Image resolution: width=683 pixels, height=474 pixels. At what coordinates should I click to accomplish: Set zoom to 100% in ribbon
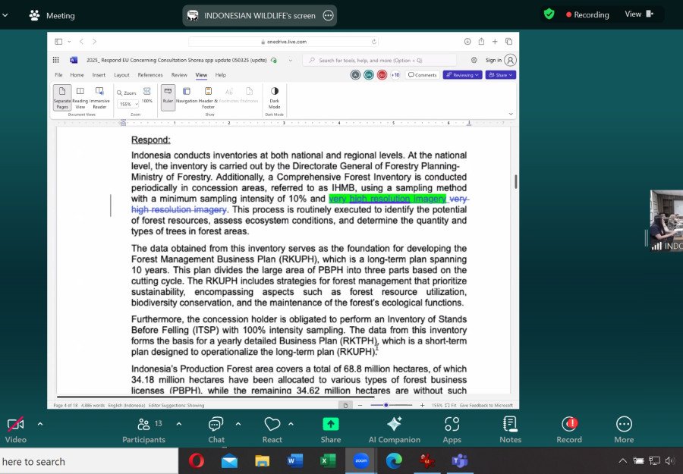[x=147, y=95]
